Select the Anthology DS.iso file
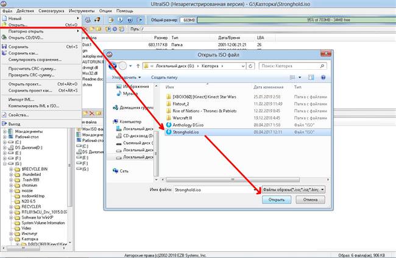Screen dimensions: 396x258 tap(247, 125)
